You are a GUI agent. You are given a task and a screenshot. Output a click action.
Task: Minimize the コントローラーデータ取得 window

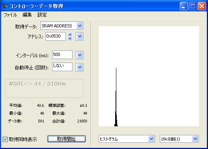tap(184, 6)
